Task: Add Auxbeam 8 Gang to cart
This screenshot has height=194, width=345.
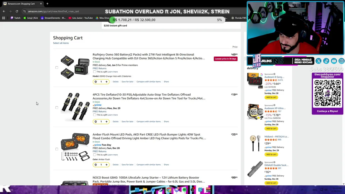Action: pos(271,97)
